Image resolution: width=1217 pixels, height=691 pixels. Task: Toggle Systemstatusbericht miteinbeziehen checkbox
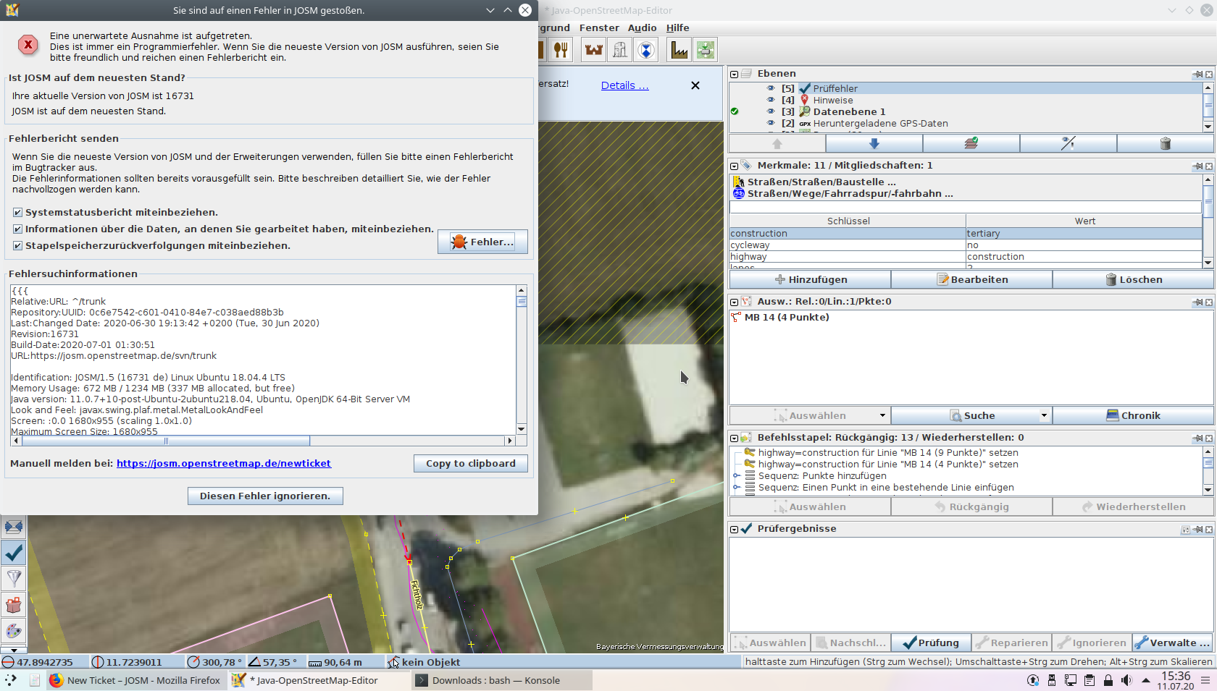pyautogui.click(x=17, y=213)
